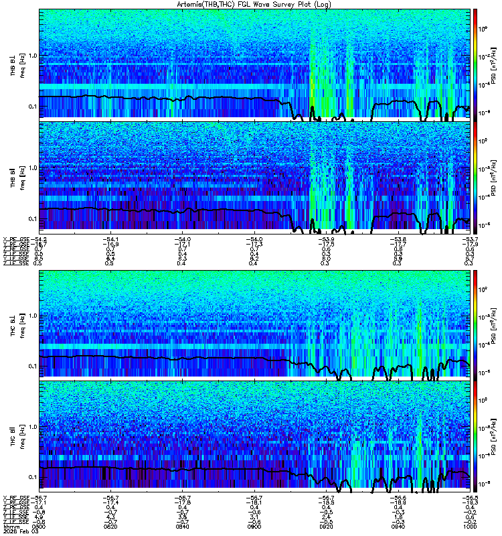
Task: Click the 'THB B⊥ freq [Hz]' axis label
Action: (x=17, y=65)
